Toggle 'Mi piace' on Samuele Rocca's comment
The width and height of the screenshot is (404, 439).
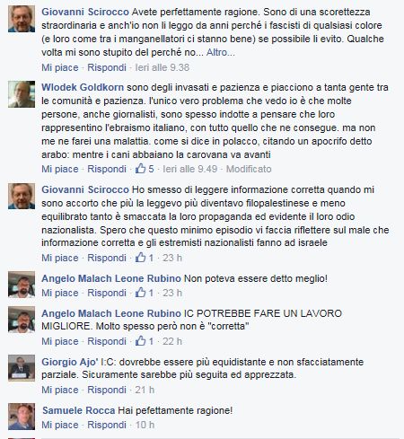(60, 425)
